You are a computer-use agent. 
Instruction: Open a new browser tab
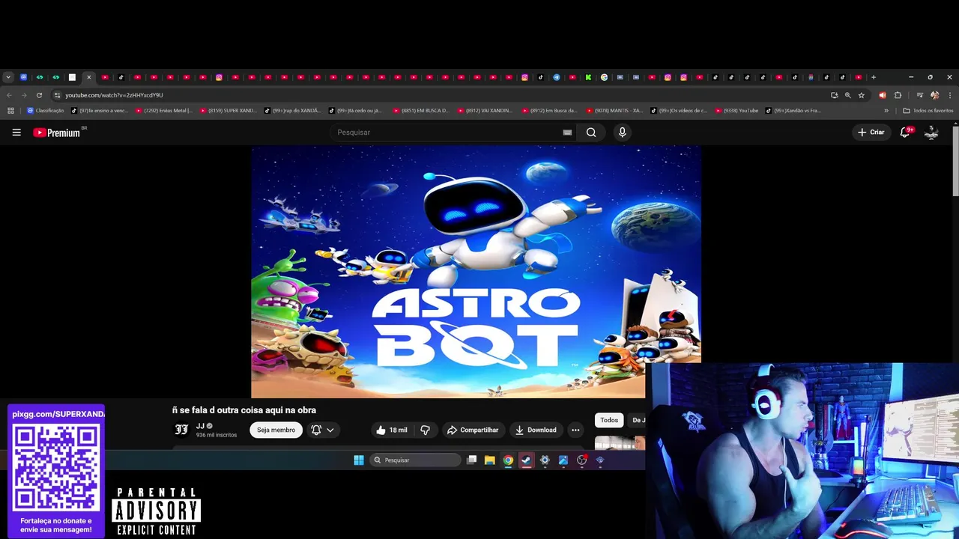tap(874, 77)
